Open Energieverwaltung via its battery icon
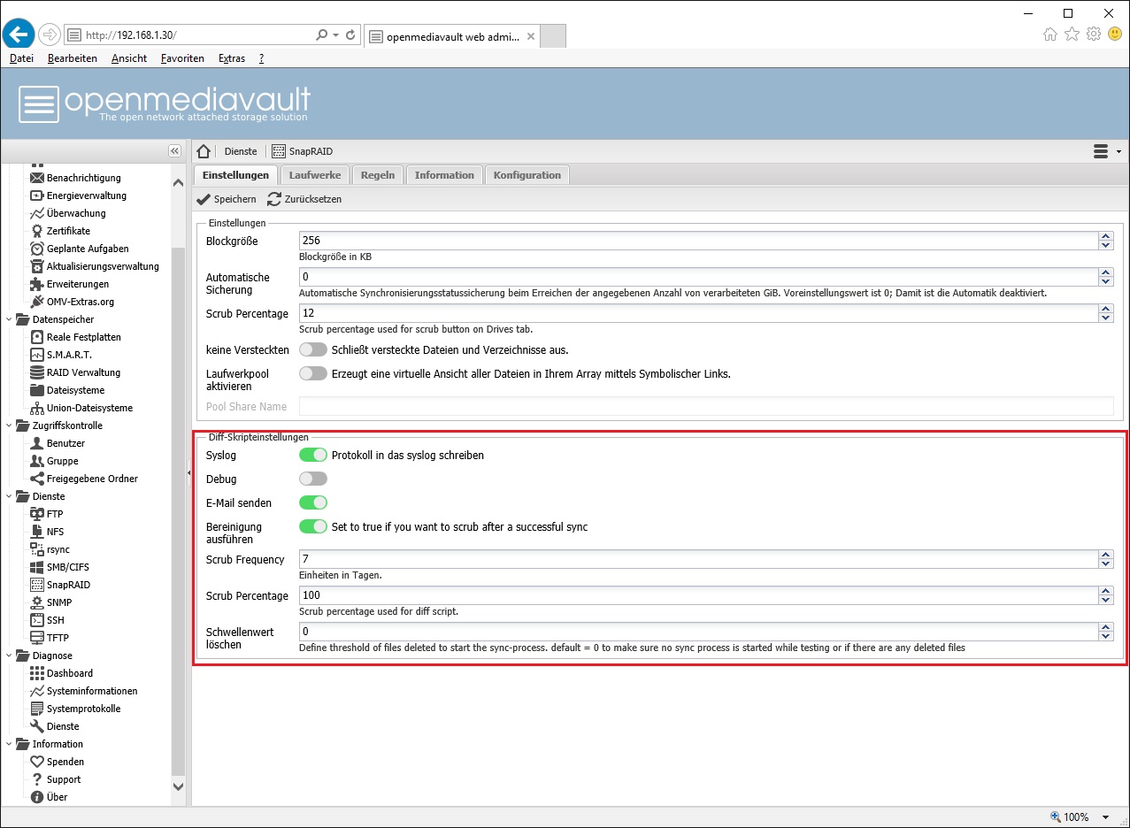 37,195
